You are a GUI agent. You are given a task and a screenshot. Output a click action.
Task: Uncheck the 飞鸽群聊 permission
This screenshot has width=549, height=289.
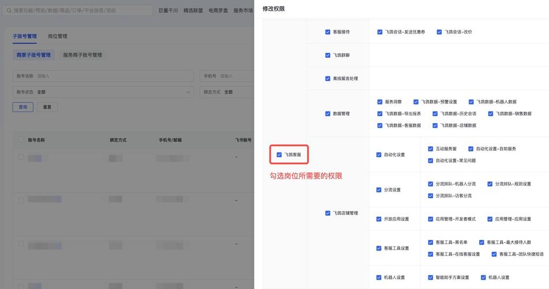328,55
